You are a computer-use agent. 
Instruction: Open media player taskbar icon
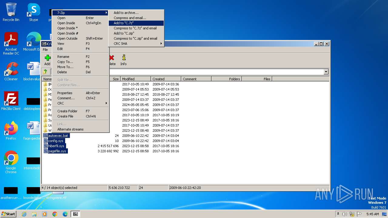click(x=45, y=214)
